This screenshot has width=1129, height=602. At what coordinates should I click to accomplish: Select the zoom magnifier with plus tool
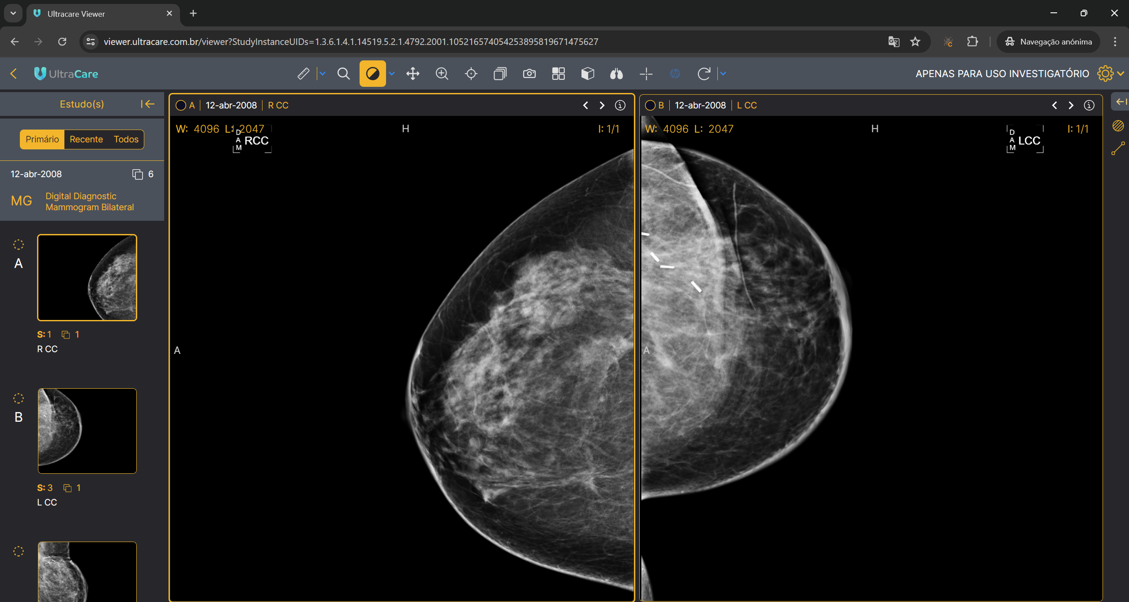442,74
